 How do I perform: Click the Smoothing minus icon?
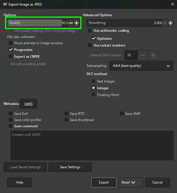165,23
